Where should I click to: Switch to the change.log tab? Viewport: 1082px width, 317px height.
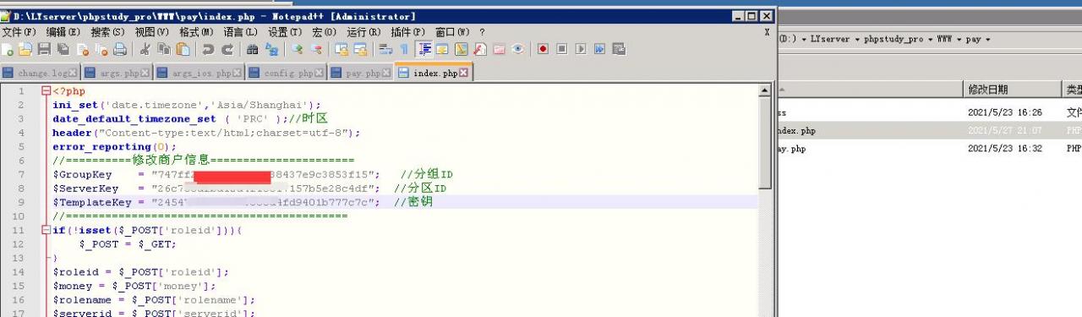pos(40,74)
